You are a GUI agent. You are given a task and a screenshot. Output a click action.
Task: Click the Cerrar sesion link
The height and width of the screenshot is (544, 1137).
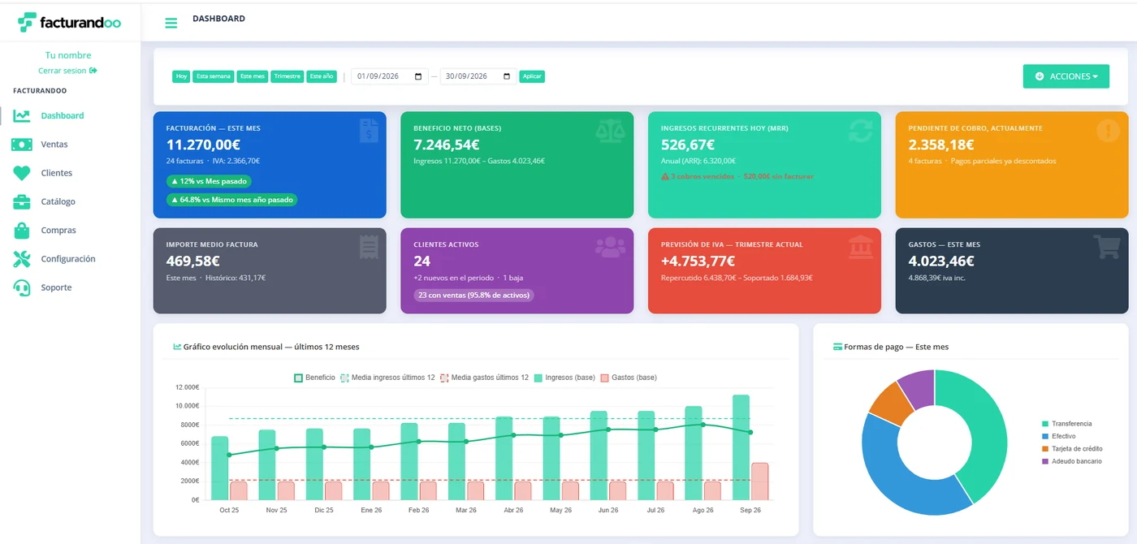point(67,71)
